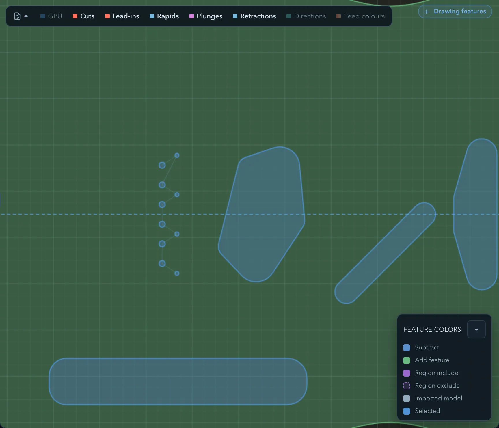Click the Region exclude legend label

(437, 385)
